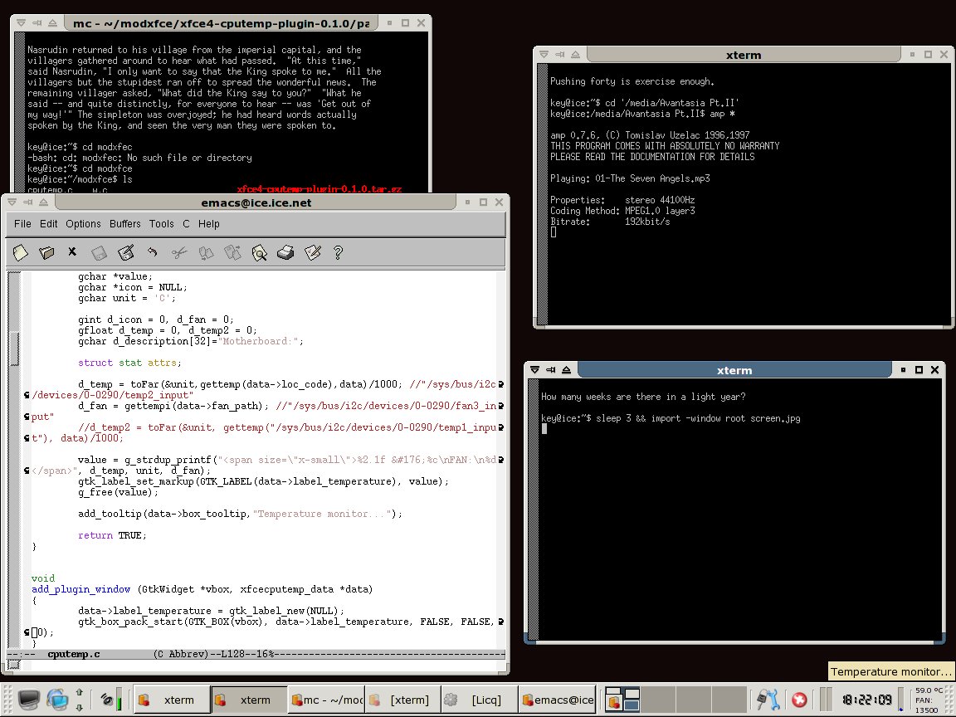Click the scrollbar of the active blue xterm

pyautogui.click(x=534, y=511)
